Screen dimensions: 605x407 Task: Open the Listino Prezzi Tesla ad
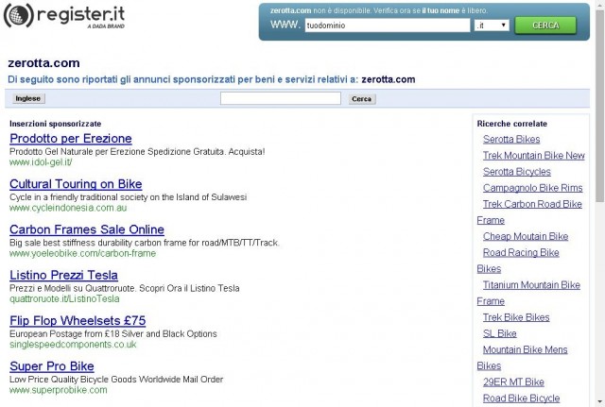63,275
